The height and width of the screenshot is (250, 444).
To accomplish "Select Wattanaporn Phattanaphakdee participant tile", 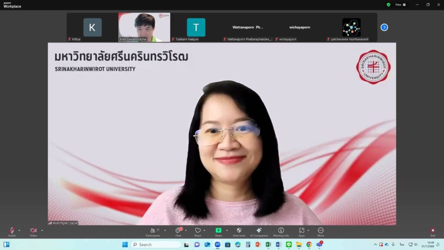I will click(x=248, y=27).
